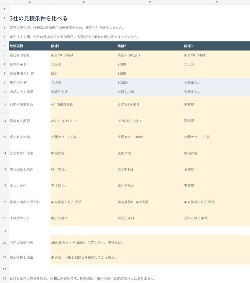Select cell 配送予定日
The width and height of the screenshot is (250, 283).
(x=150, y=218)
